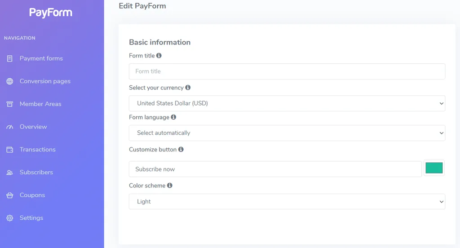460x248 pixels.
Task: Open the Transactions page
Action: pyautogui.click(x=38, y=150)
